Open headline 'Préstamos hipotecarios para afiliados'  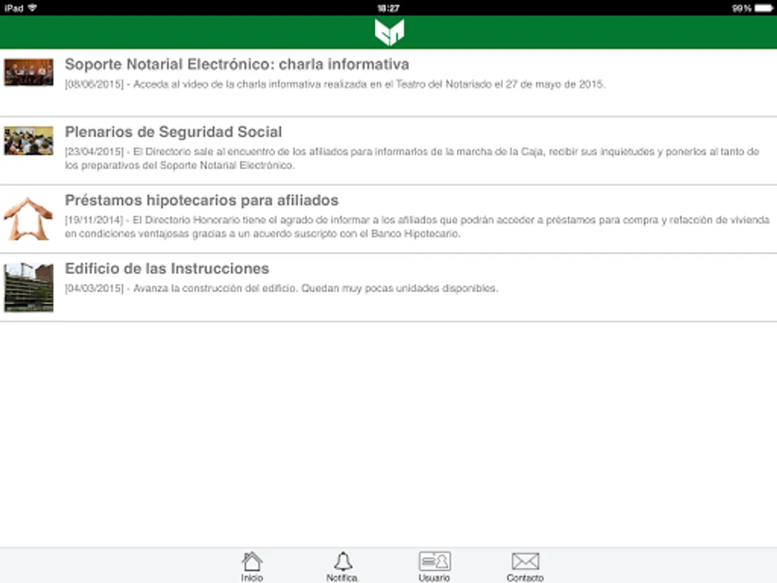tap(201, 200)
